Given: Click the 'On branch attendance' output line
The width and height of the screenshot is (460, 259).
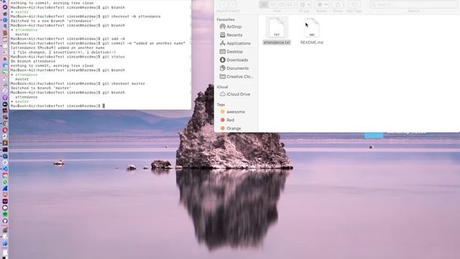Looking at the screenshot, I should point(33,61).
